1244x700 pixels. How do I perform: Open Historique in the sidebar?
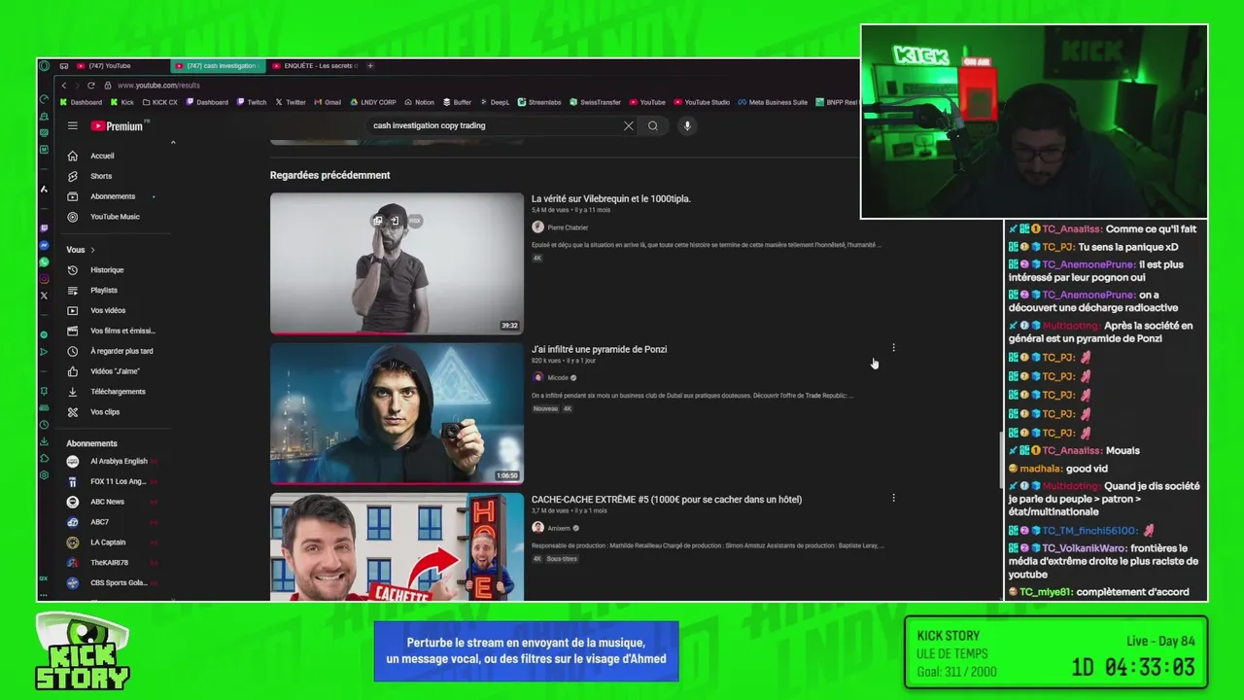pos(107,269)
